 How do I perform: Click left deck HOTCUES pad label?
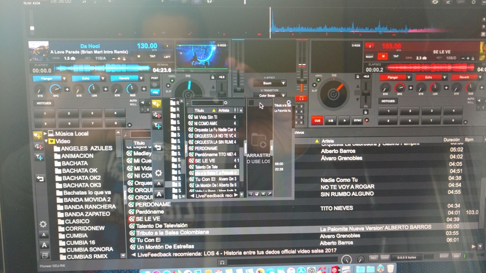[x=44, y=103]
